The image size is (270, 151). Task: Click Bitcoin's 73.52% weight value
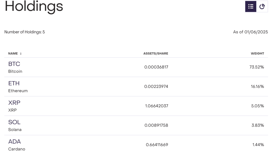257,67
